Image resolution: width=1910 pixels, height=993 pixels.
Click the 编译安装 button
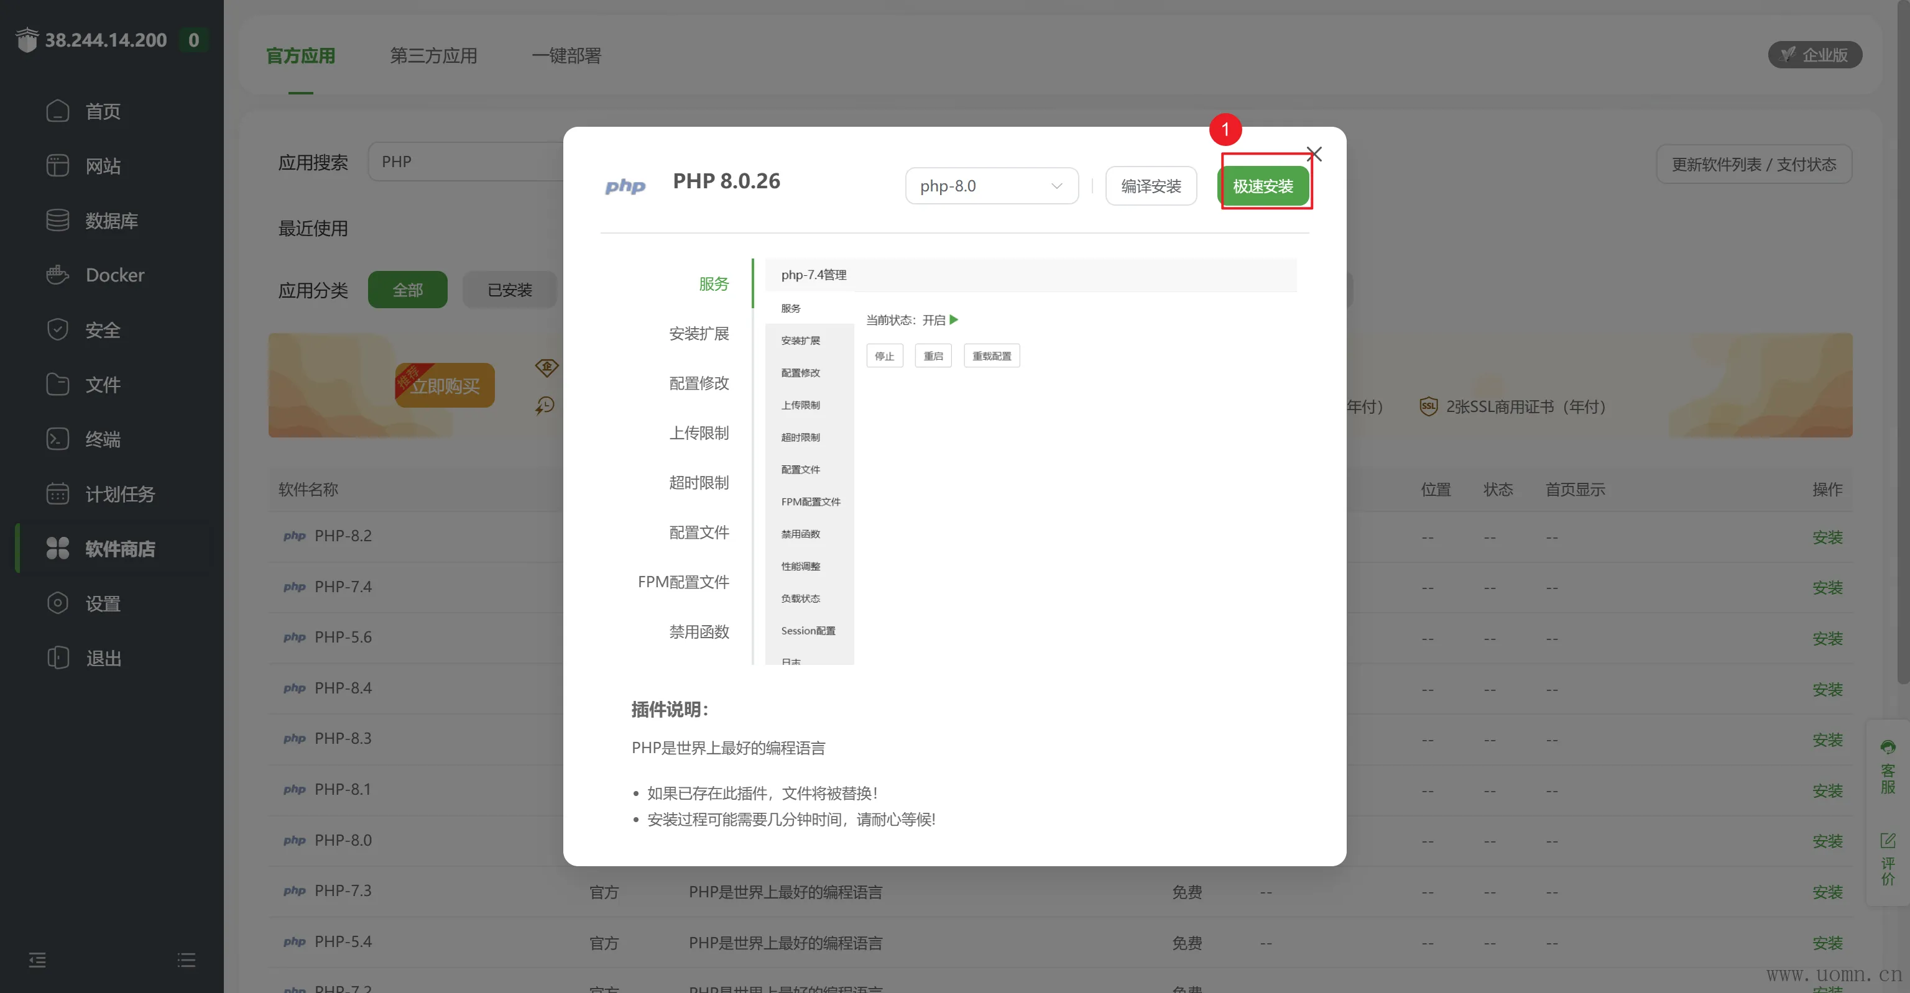(x=1150, y=186)
